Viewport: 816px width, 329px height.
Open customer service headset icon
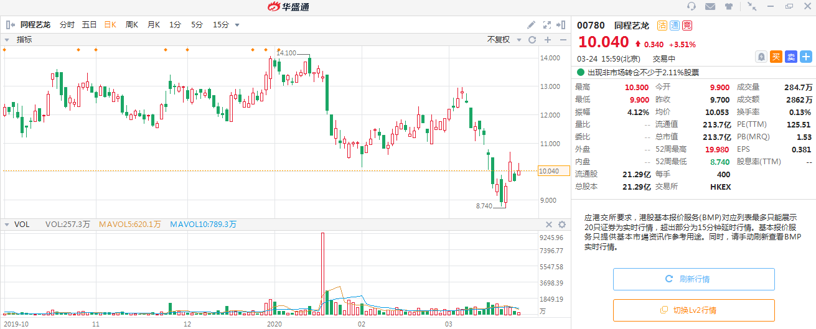(692, 7)
